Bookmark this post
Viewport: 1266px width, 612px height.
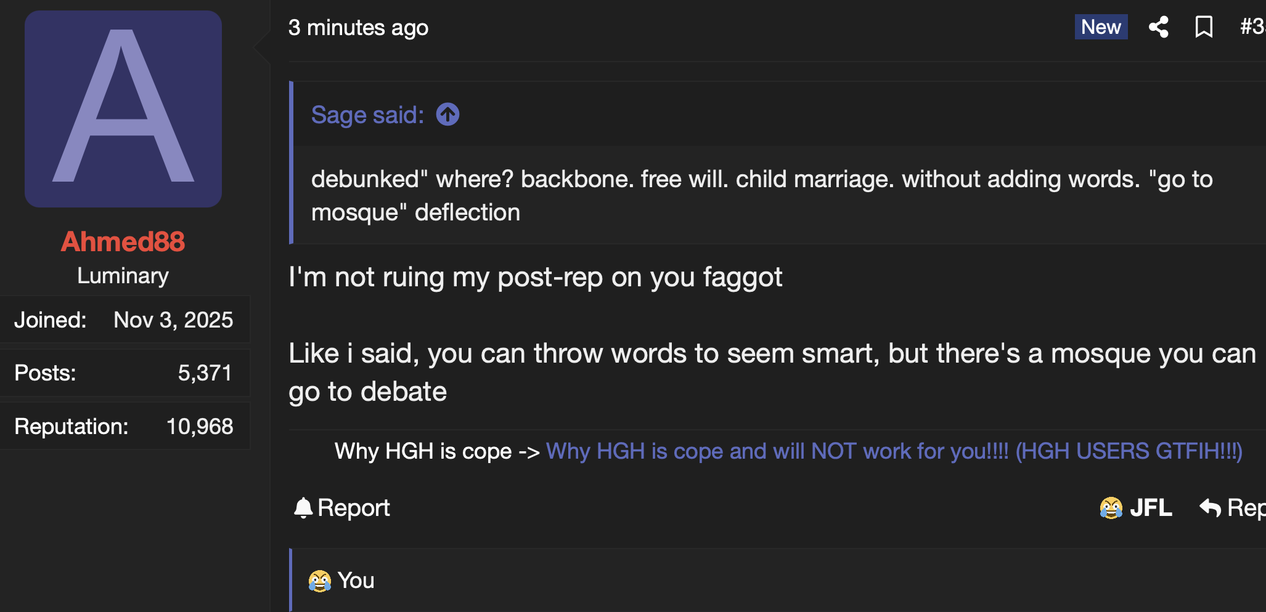tap(1204, 27)
